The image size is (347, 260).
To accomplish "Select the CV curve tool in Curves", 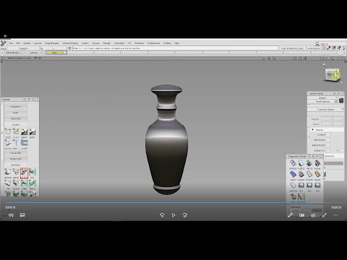I will pyautogui.click(x=16, y=132).
